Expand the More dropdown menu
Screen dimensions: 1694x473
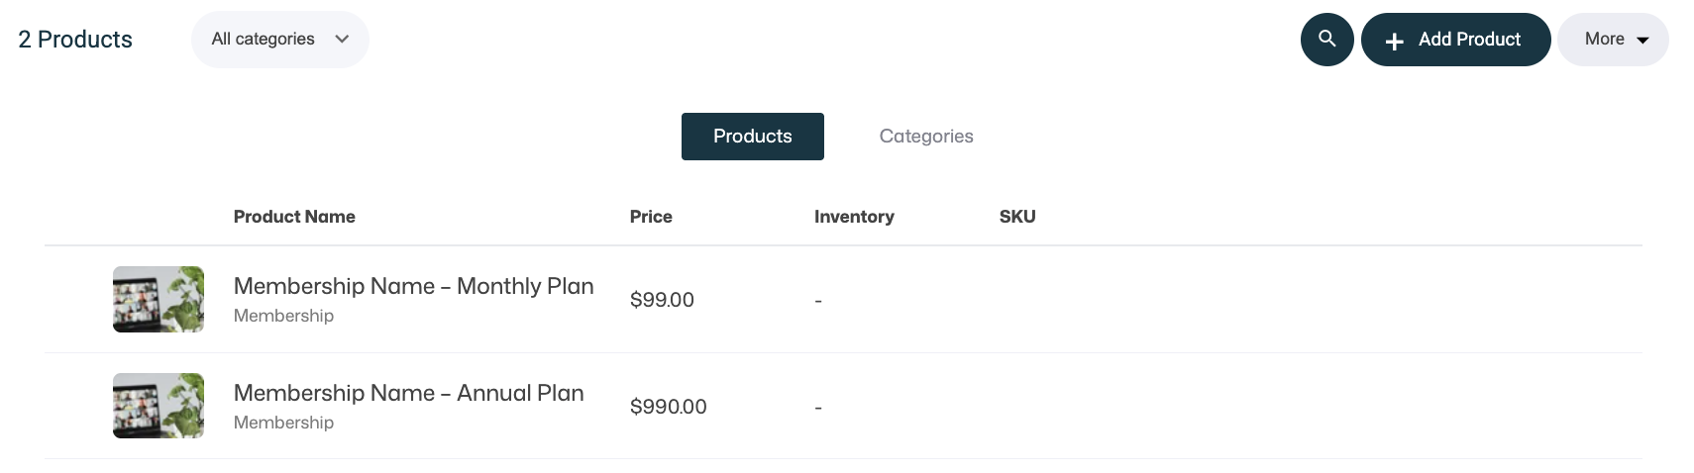[1612, 40]
